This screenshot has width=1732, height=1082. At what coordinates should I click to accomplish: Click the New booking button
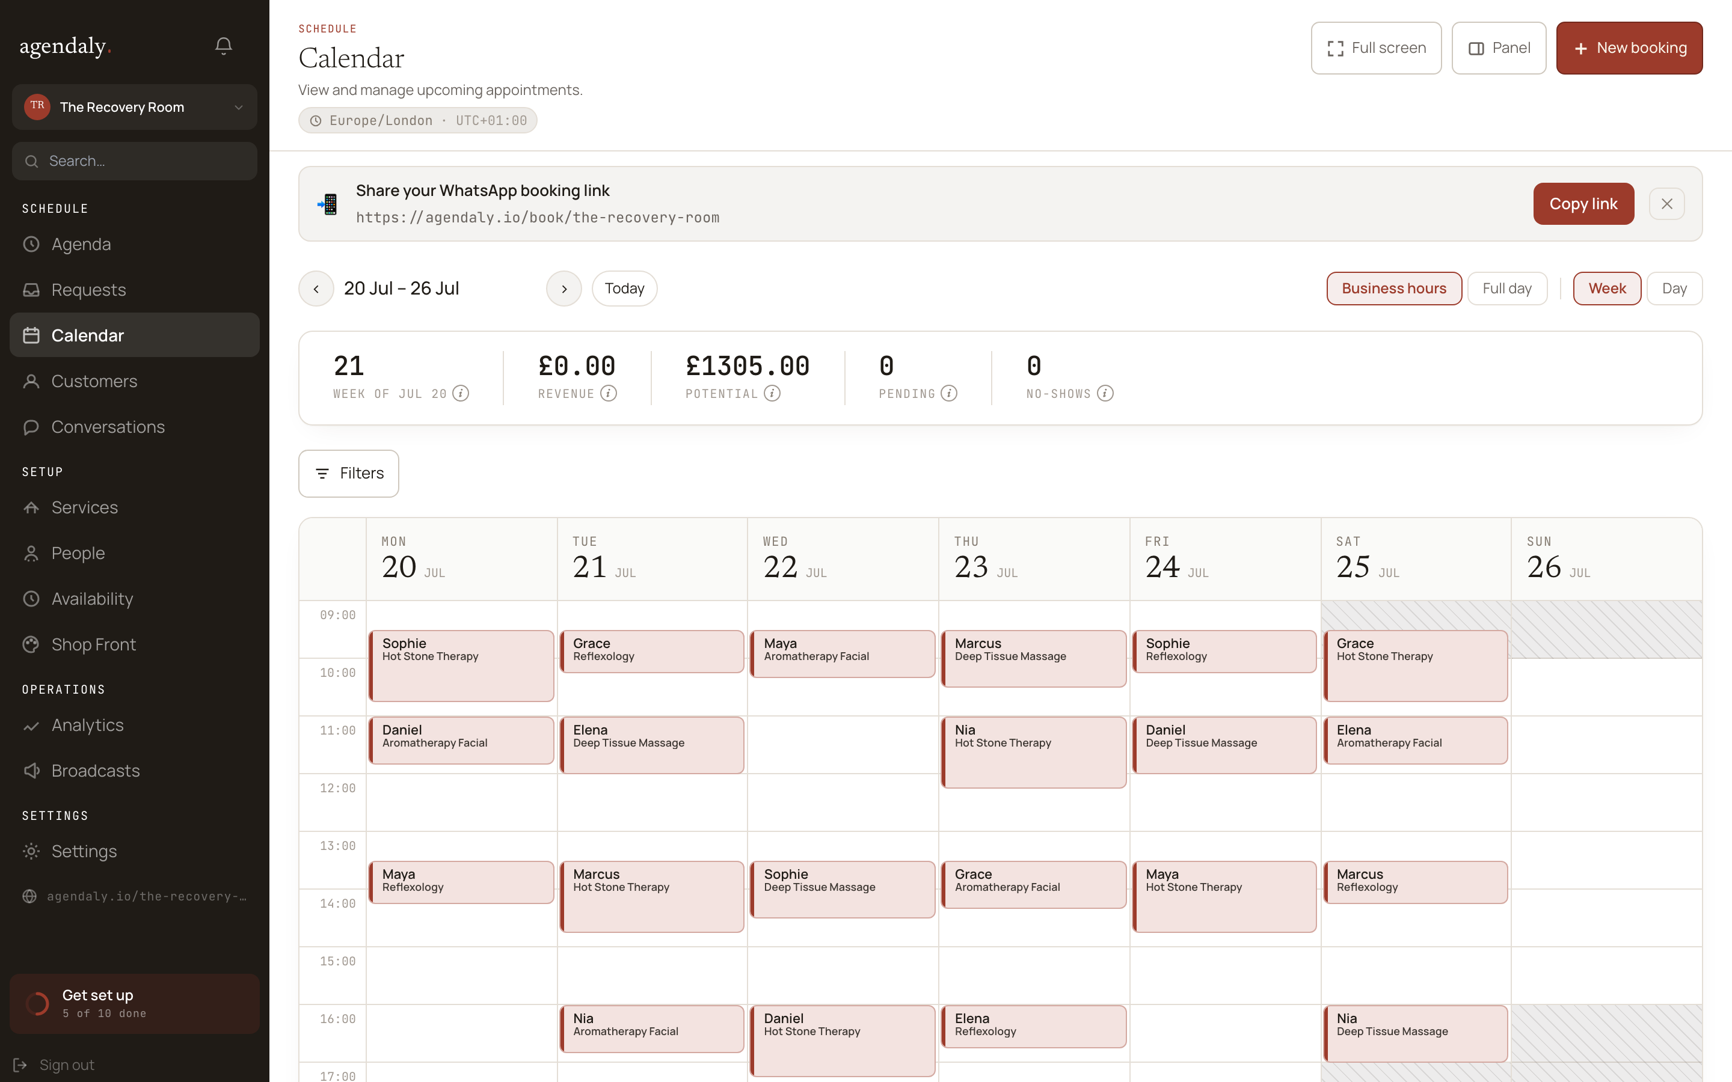tap(1629, 48)
